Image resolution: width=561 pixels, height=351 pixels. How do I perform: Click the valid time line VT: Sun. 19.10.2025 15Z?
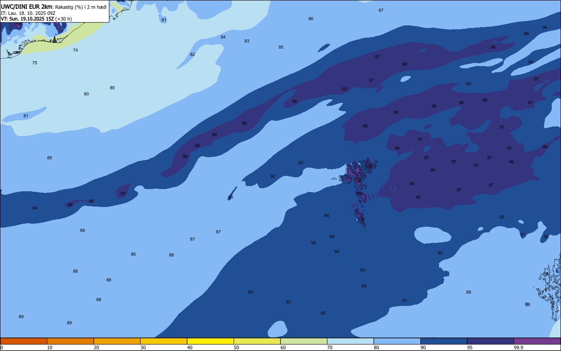28,19
